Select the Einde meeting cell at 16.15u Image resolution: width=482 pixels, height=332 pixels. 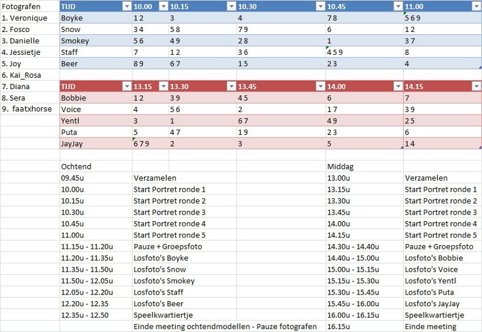click(x=443, y=327)
